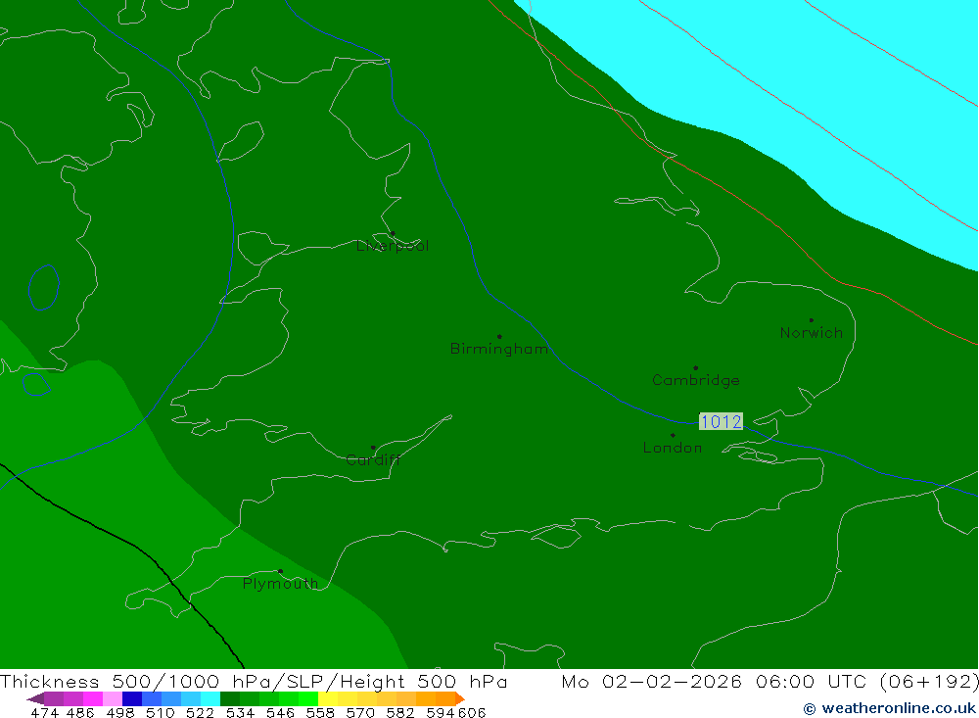Click the 570 legend value
Viewport: 979px width, 718px height.
[x=359, y=713]
